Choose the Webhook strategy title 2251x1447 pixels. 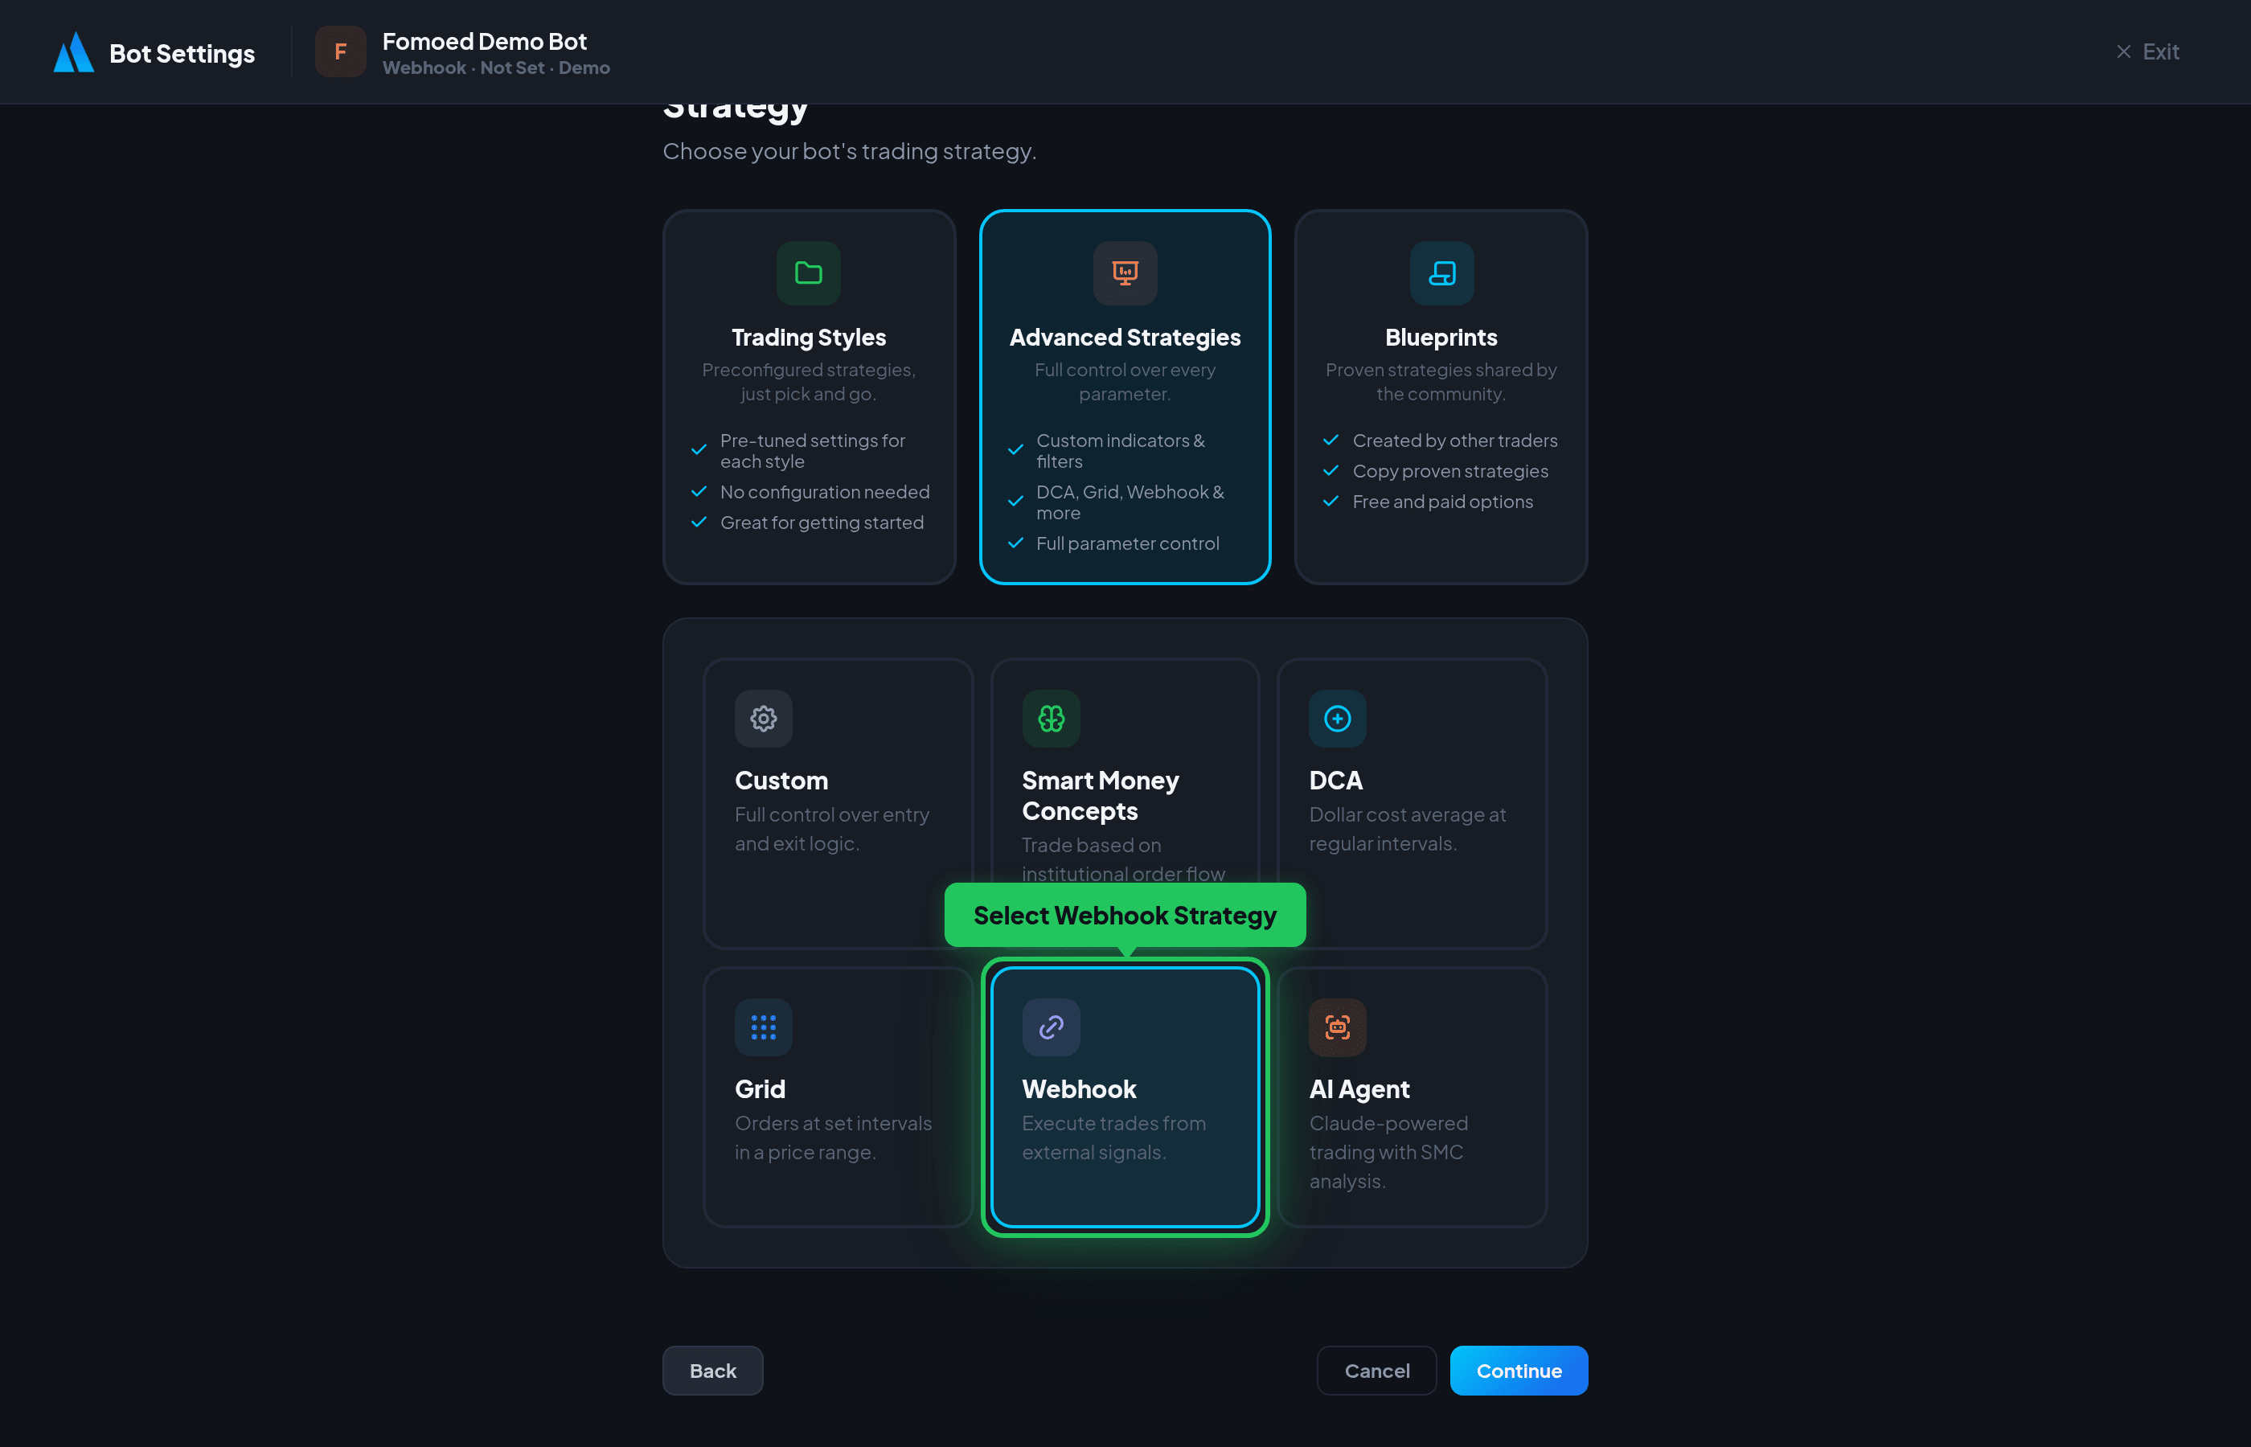(1079, 1089)
